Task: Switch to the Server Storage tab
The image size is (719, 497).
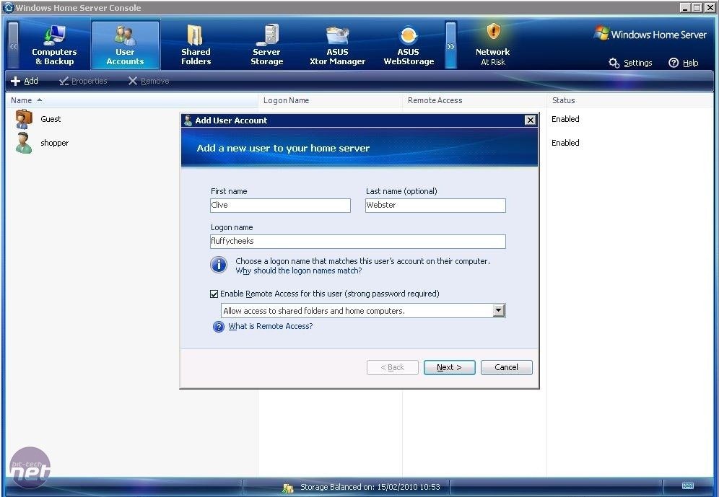Action: click(x=267, y=45)
